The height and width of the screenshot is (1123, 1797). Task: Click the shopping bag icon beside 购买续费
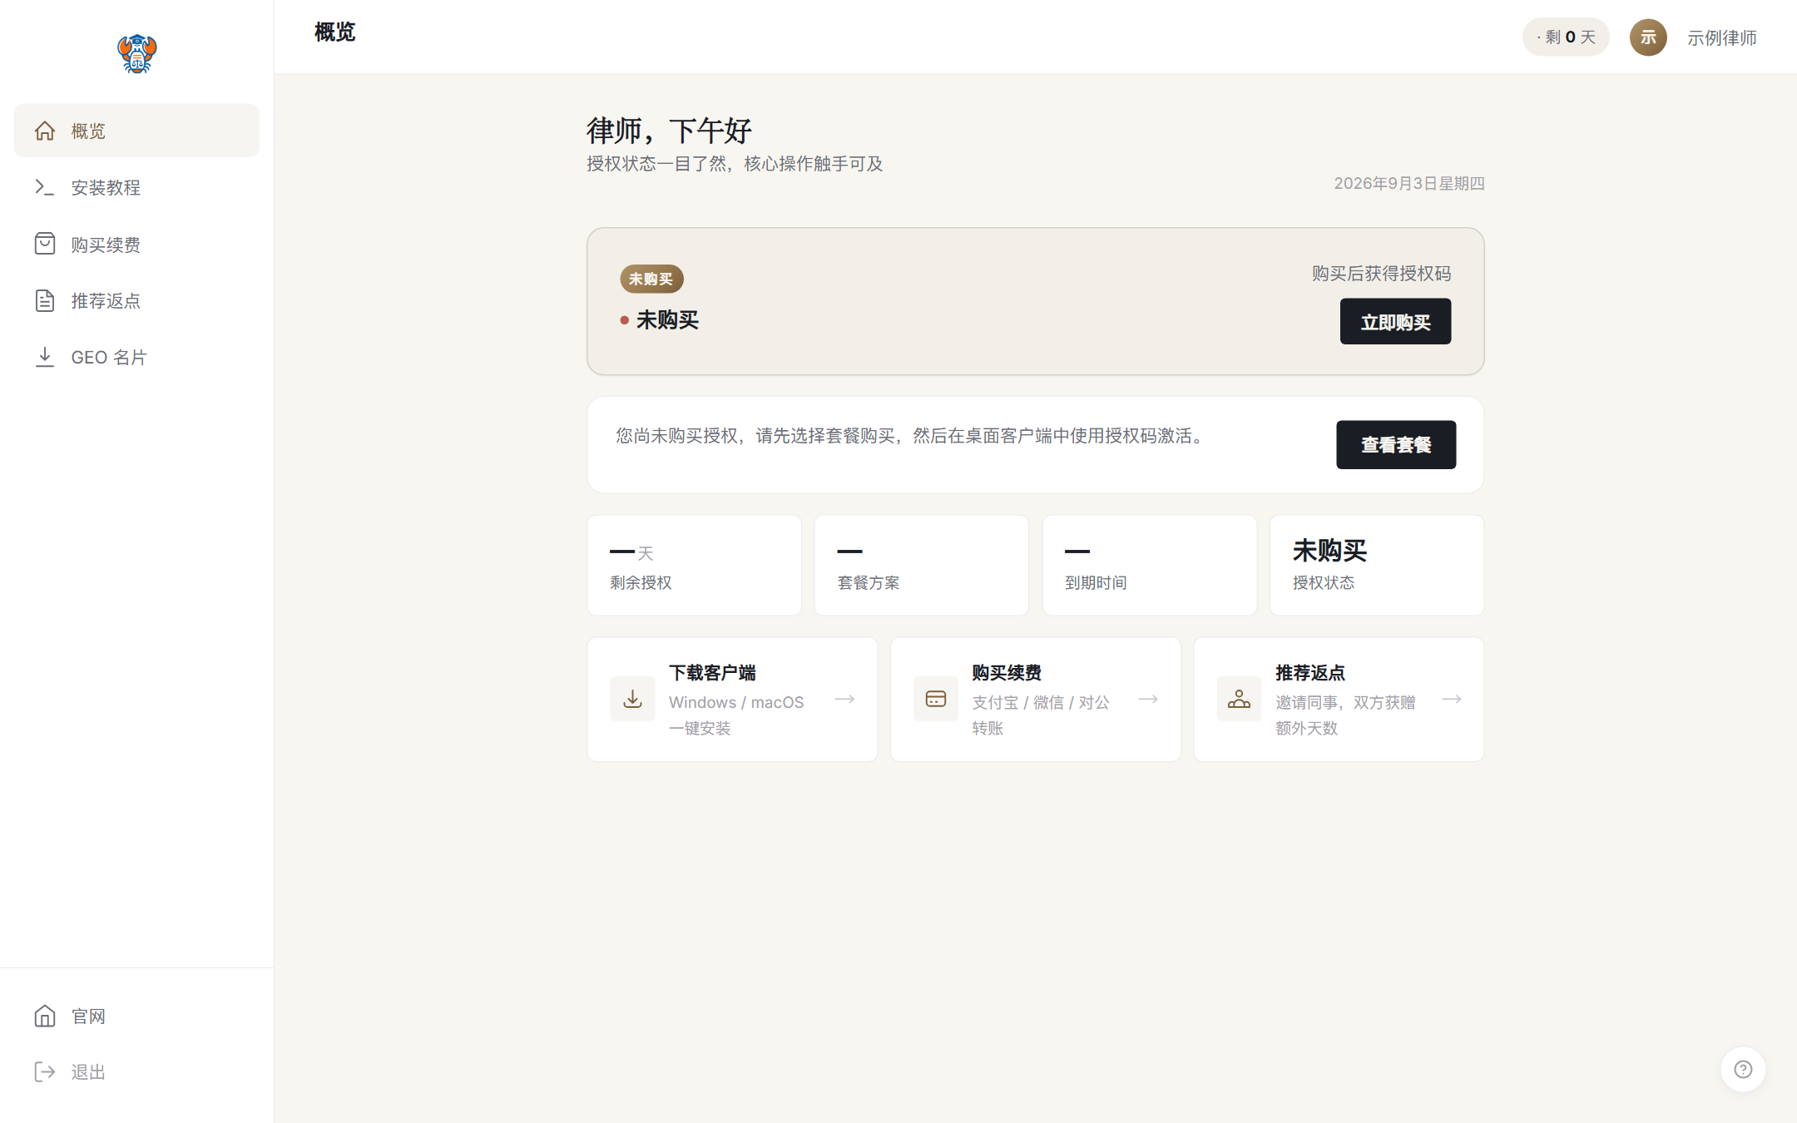click(45, 244)
